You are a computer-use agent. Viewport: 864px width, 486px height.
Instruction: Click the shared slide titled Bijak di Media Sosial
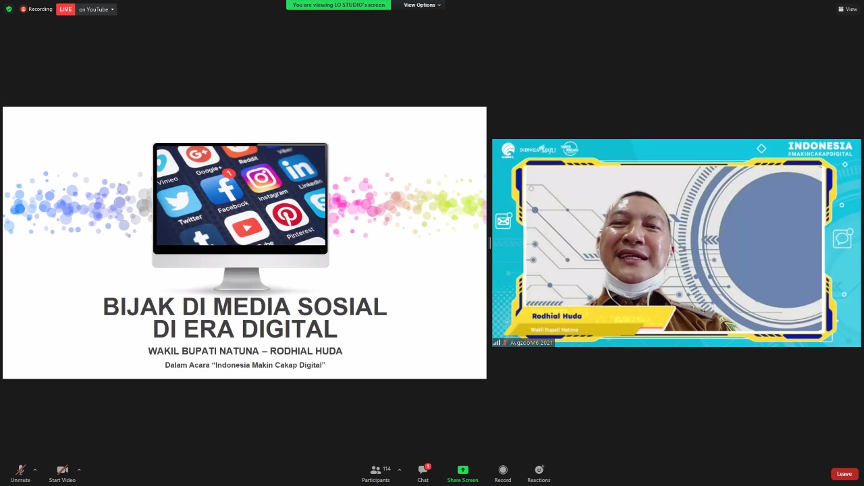pos(244,243)
